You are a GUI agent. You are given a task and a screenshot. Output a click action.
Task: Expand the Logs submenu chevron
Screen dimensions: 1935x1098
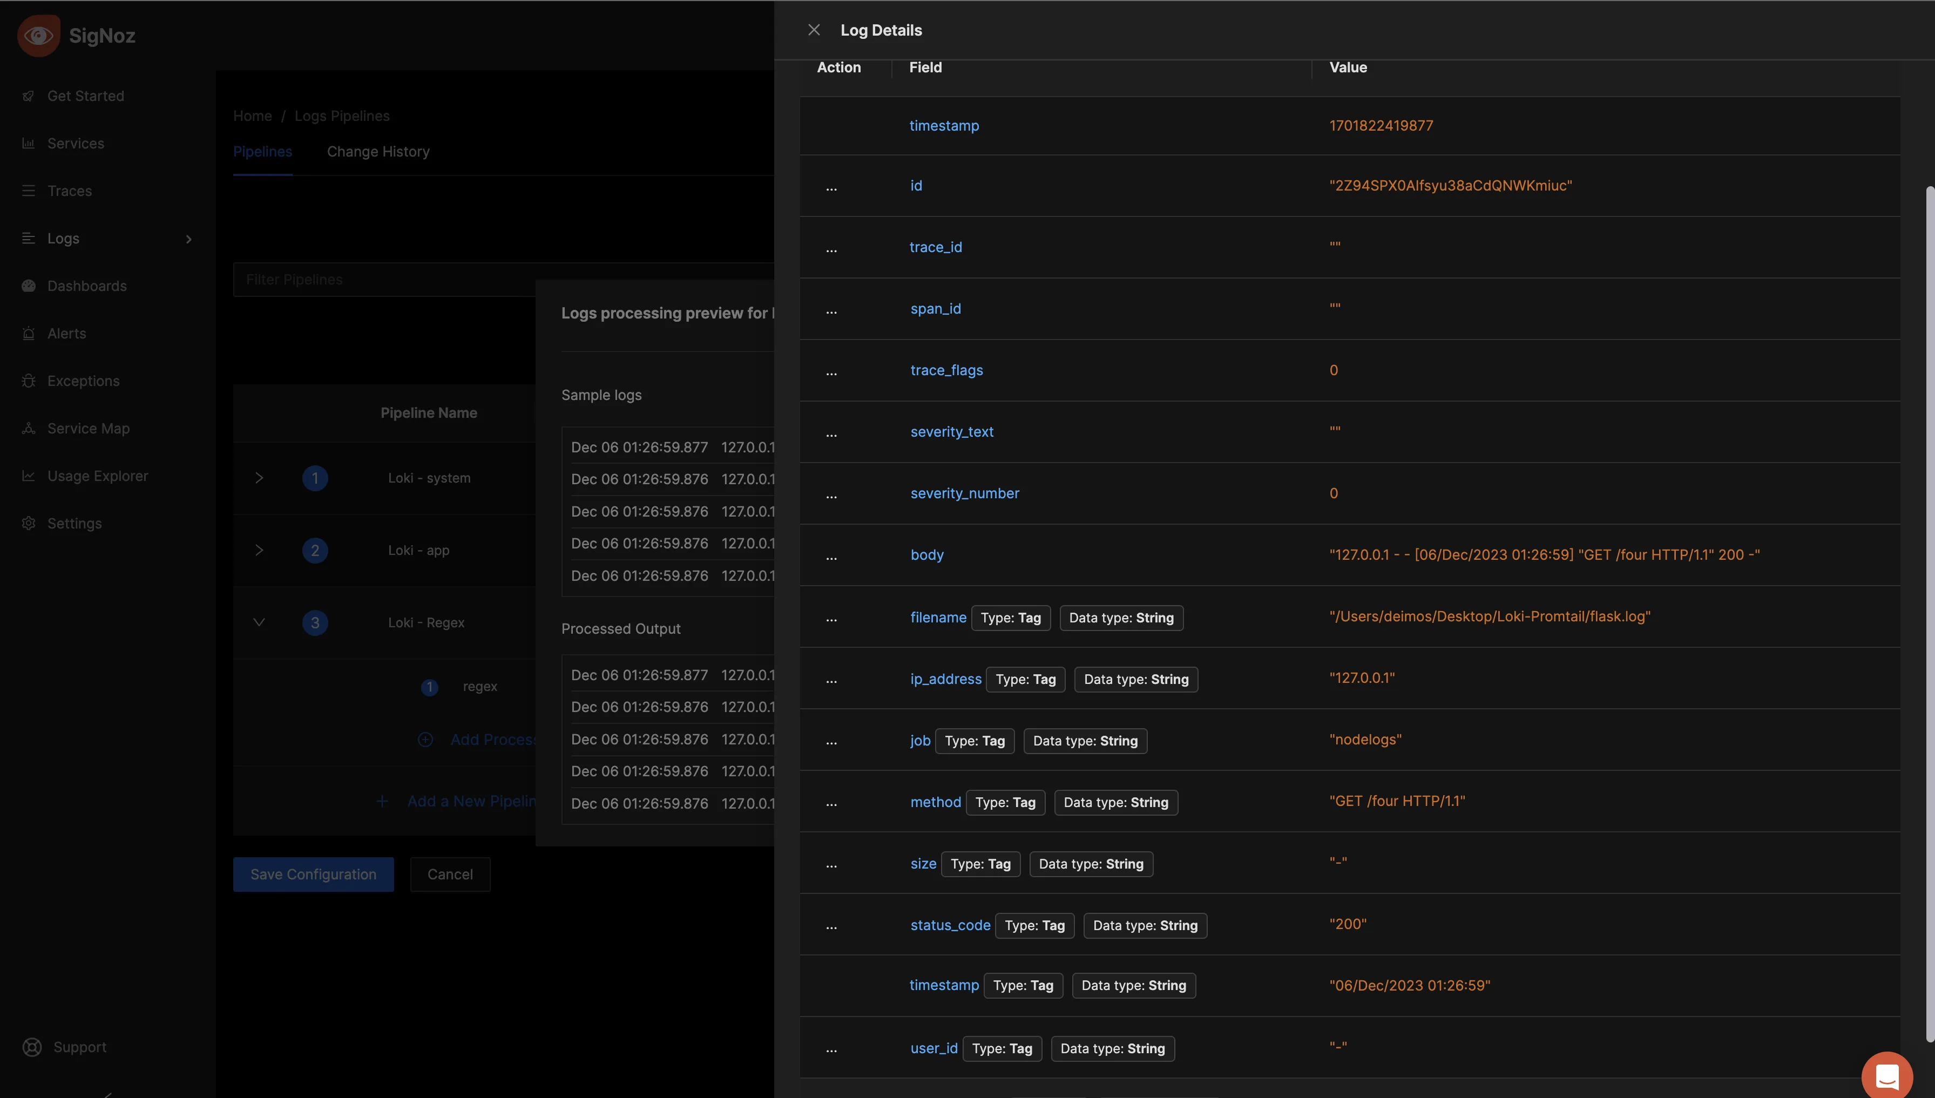[x=188, y=239]
